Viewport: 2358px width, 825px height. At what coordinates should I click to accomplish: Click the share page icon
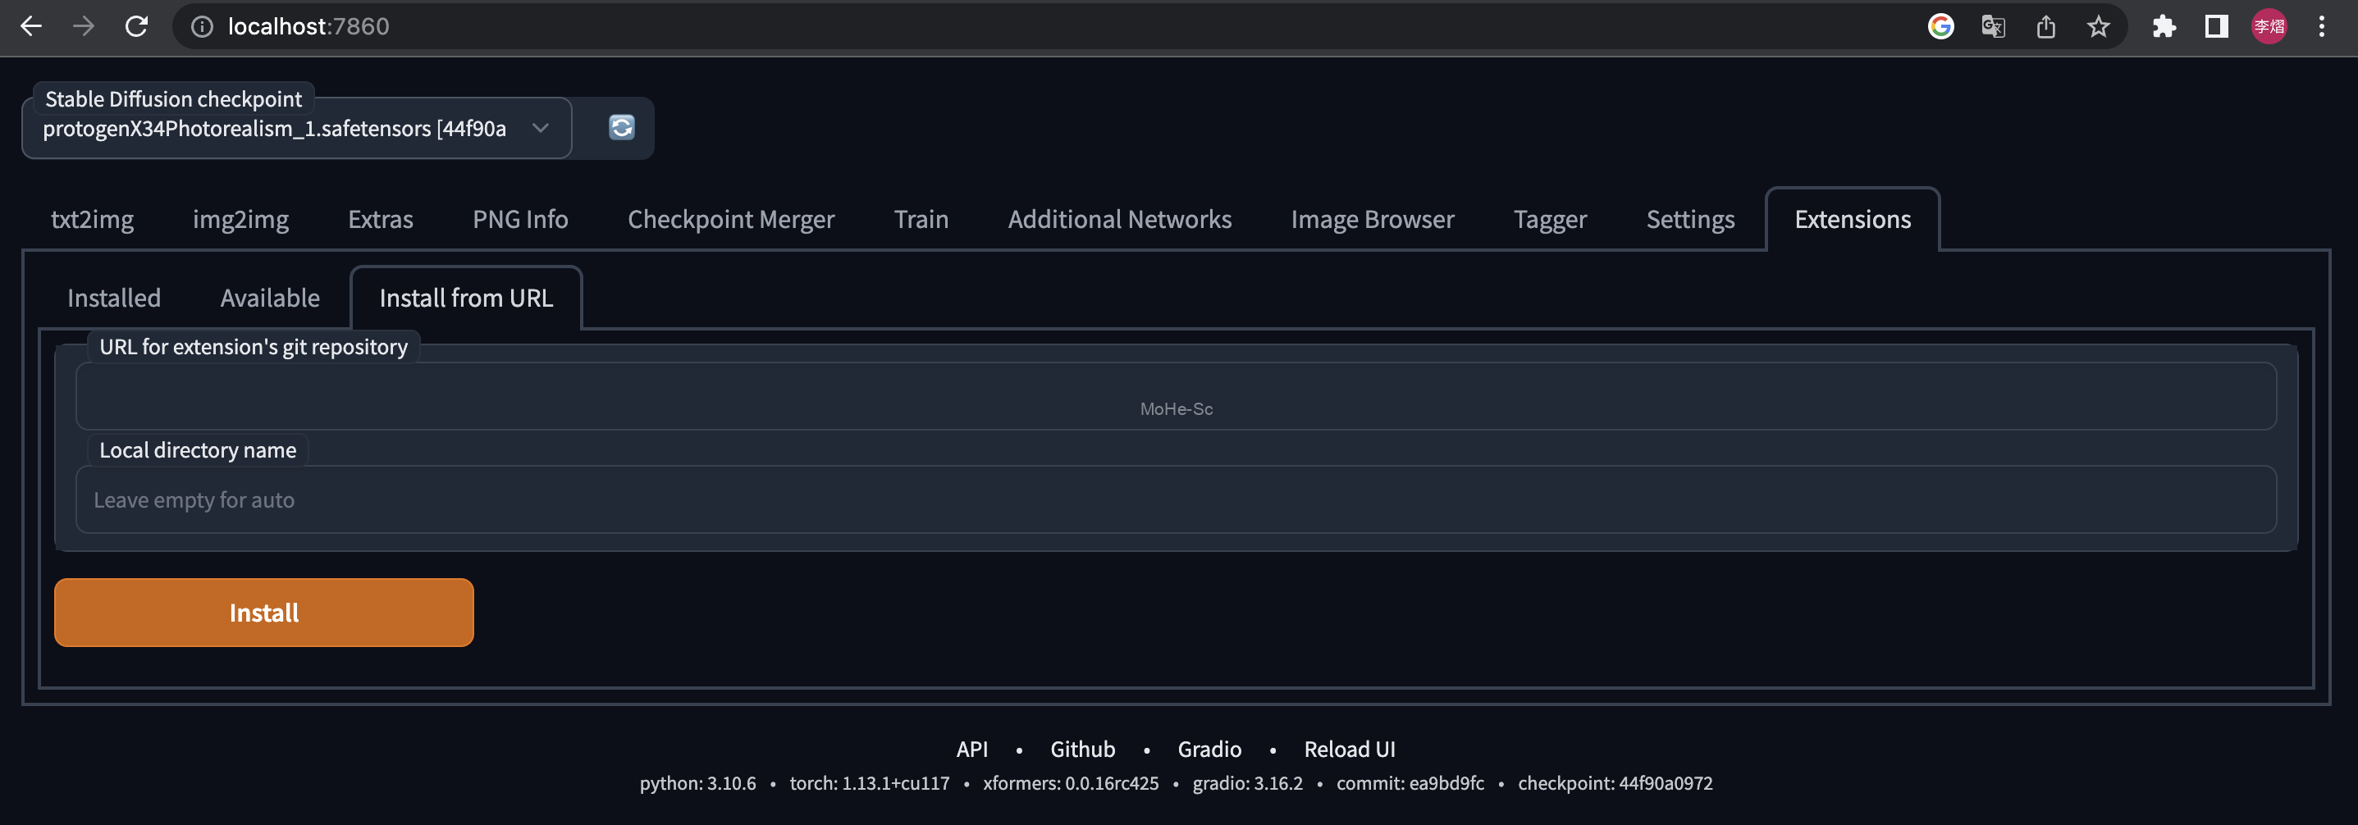(2046, 26)
